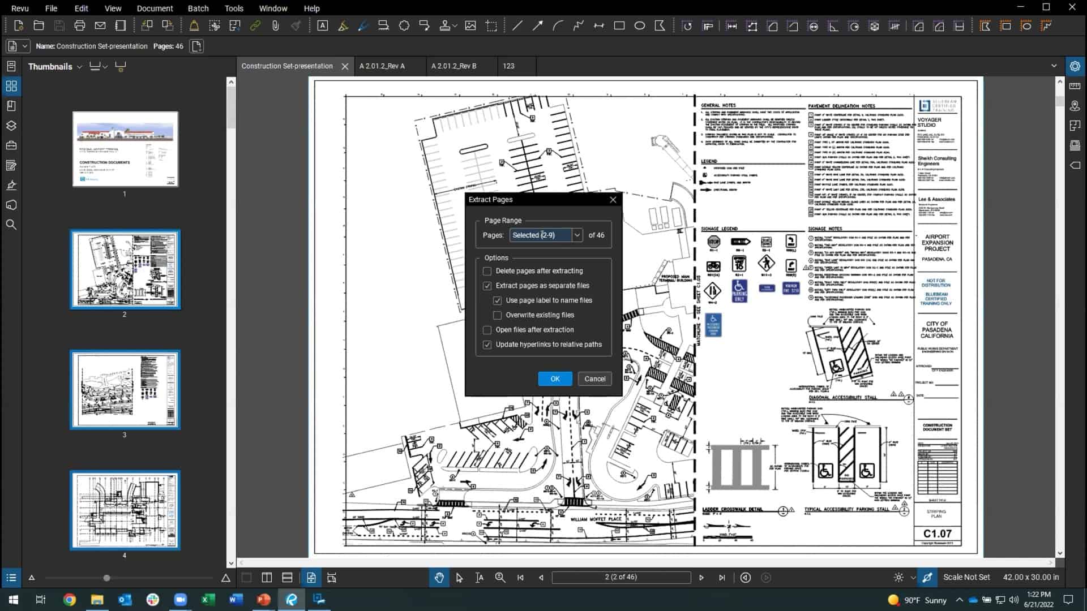Select the page 3 thumbnail
The width and height of the screenshot is (1087, 611).
[125, 390]
